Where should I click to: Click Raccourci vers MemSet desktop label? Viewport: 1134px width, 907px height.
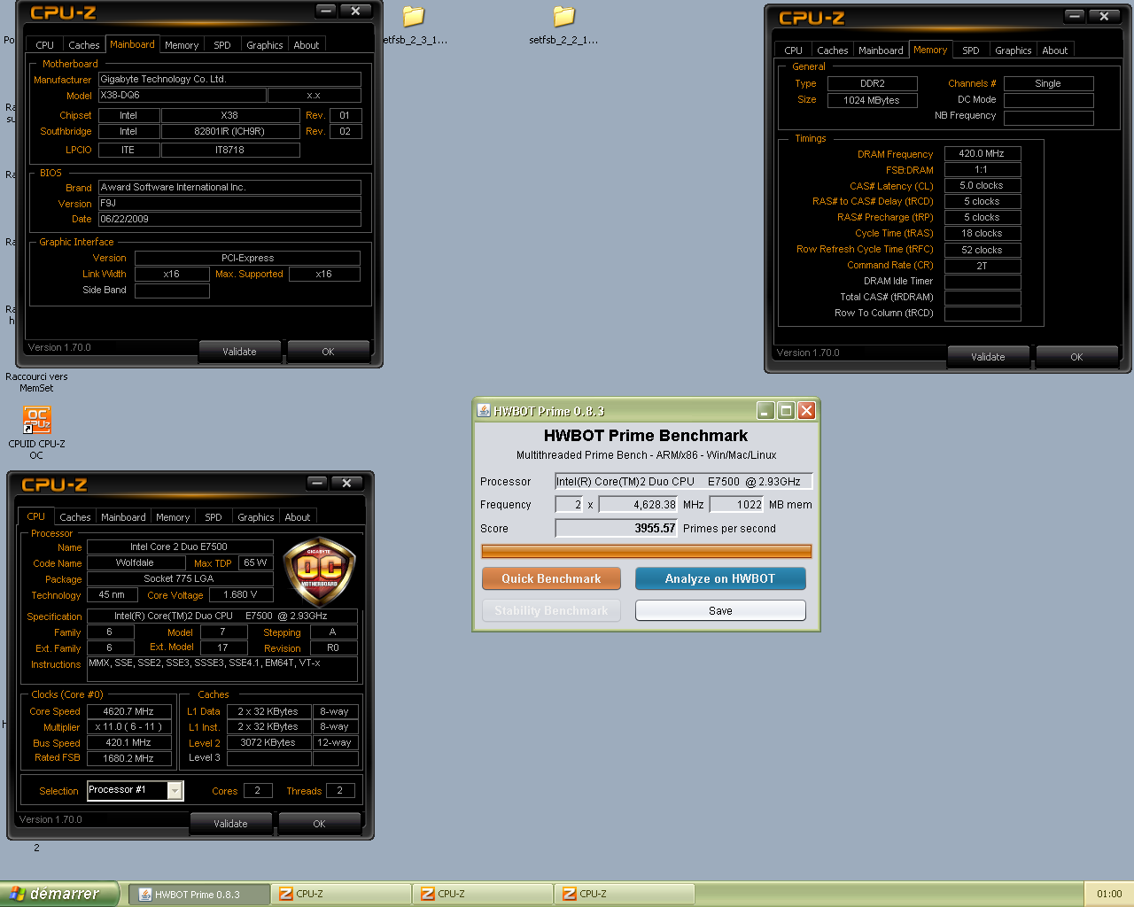point(36,383)
